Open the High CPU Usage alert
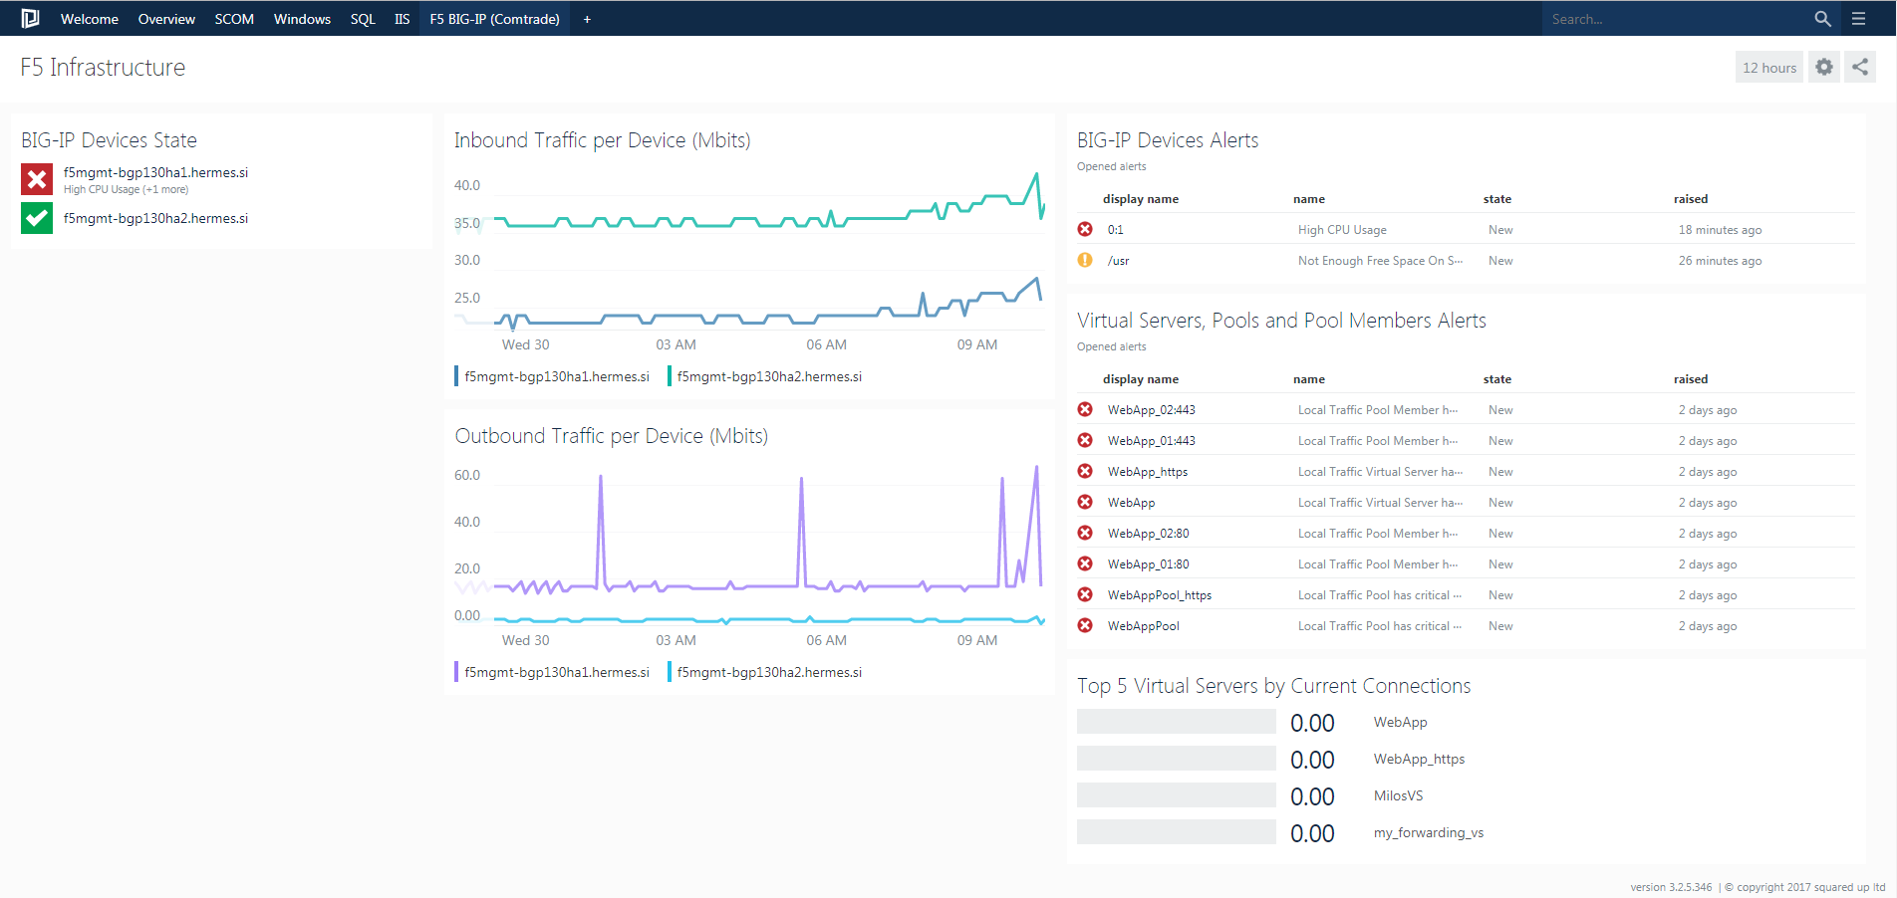The width and height of the screenshot is (1897, 898). click(1341, 230)
